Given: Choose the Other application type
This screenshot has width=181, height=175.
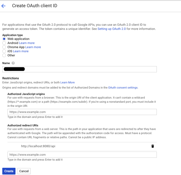Looking at the screenshot, I should (4, 55).
